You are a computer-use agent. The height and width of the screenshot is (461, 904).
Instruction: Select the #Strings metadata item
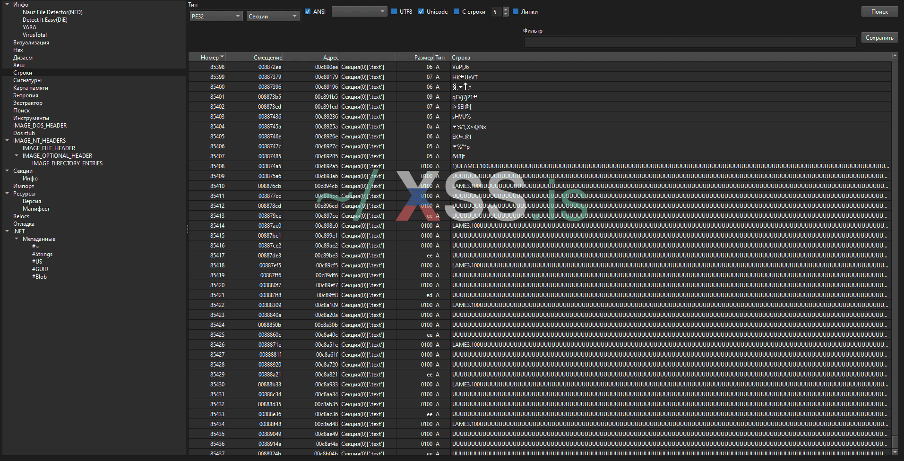42,254
